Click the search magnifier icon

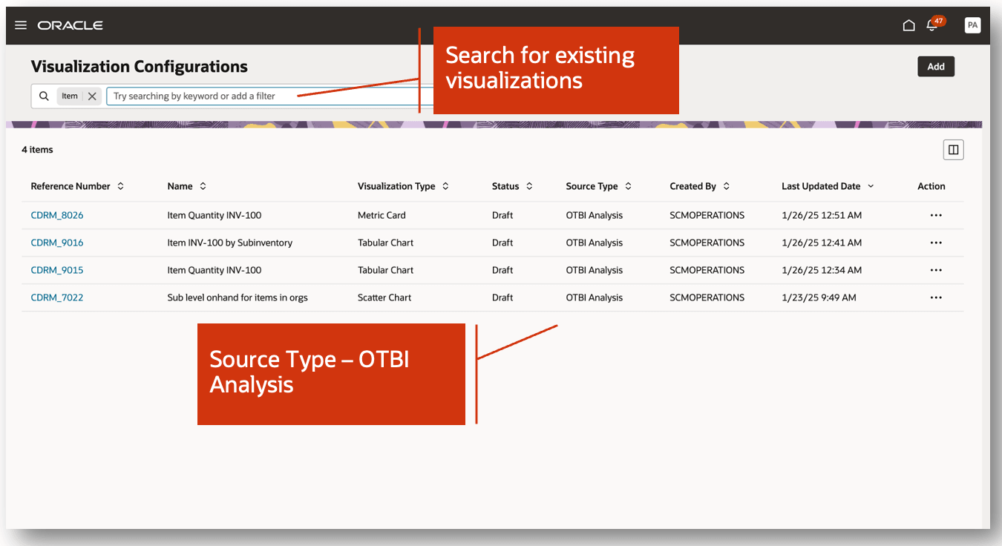[44, 96]
